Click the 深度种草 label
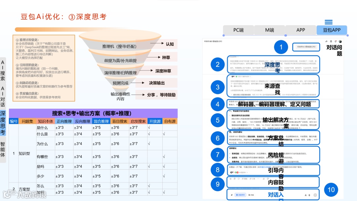The image size is (357, 201). pos(163,71)
